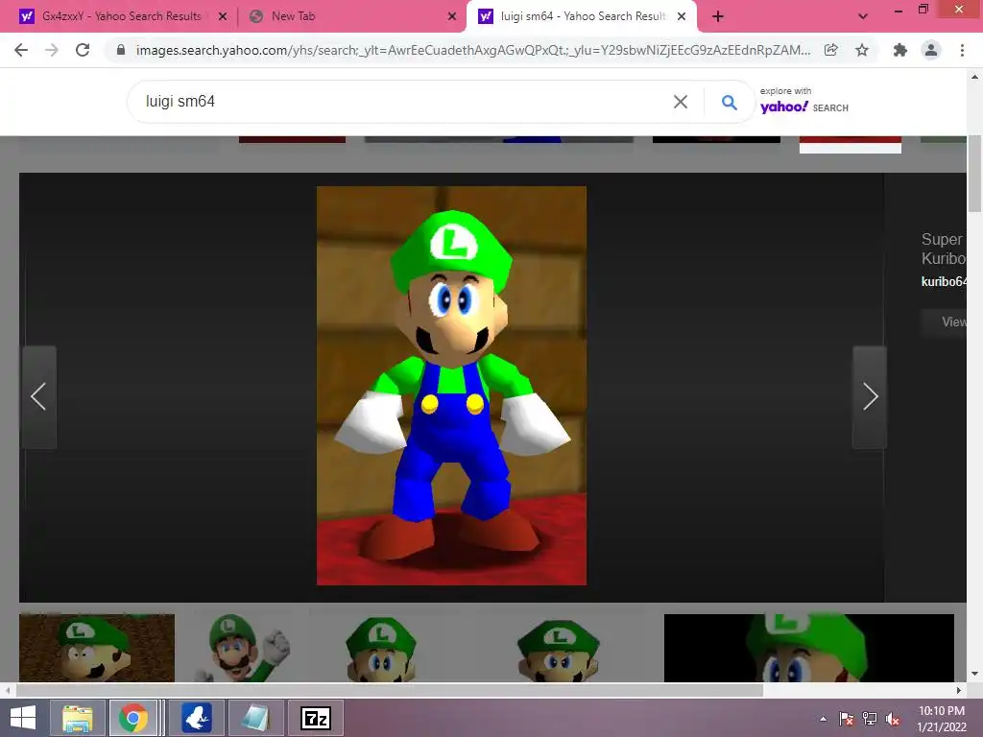Open the Chrome three-dot menu
Screen dimensions: 983x737
point(962,50)
